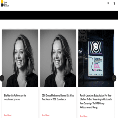Image resolution: width=118 pixels, height=118 pixels.
Task: Open 'Ella Ward in AdNews' headline
Action: click(15, 97)
